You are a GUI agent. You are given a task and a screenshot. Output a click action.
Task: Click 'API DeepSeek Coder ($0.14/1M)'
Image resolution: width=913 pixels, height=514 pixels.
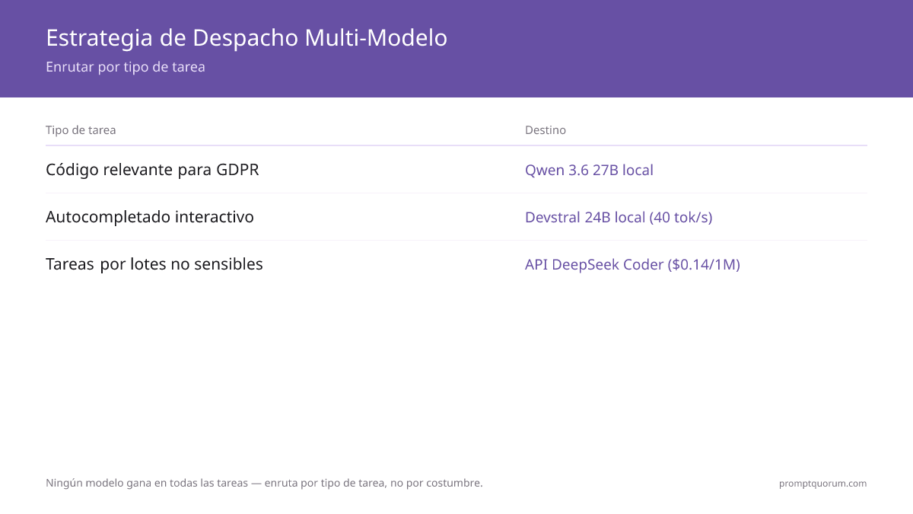(632, 265)
